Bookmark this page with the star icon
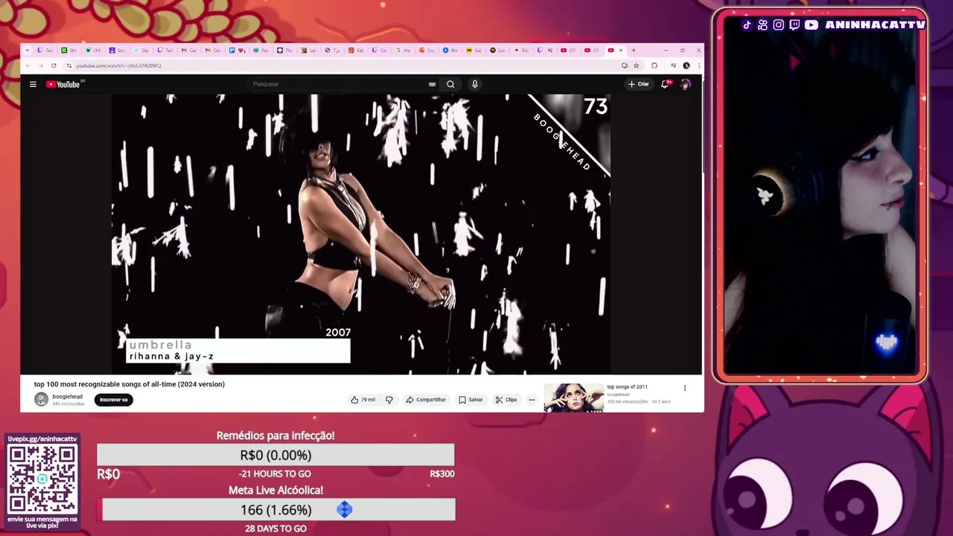This screenshot has width=953, height=536. click(x=637, y=66)
